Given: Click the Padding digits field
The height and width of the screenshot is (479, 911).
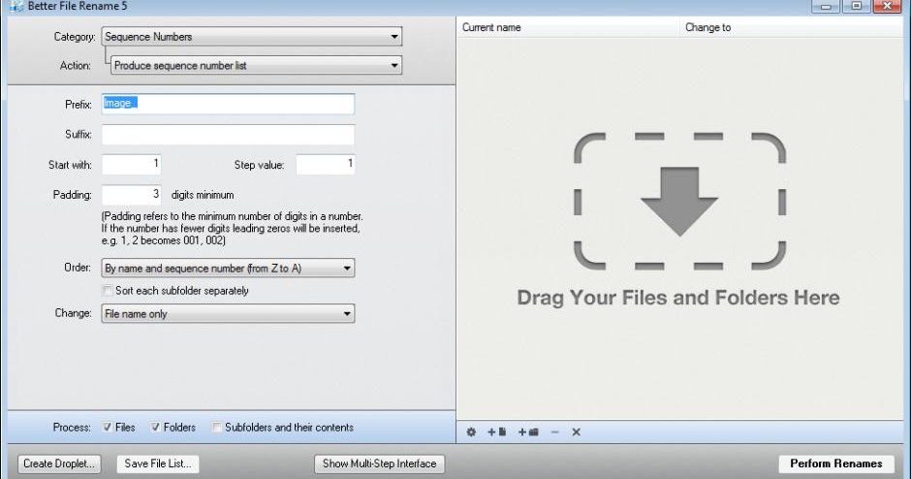Looking at the screenshot, I should 131,195.
